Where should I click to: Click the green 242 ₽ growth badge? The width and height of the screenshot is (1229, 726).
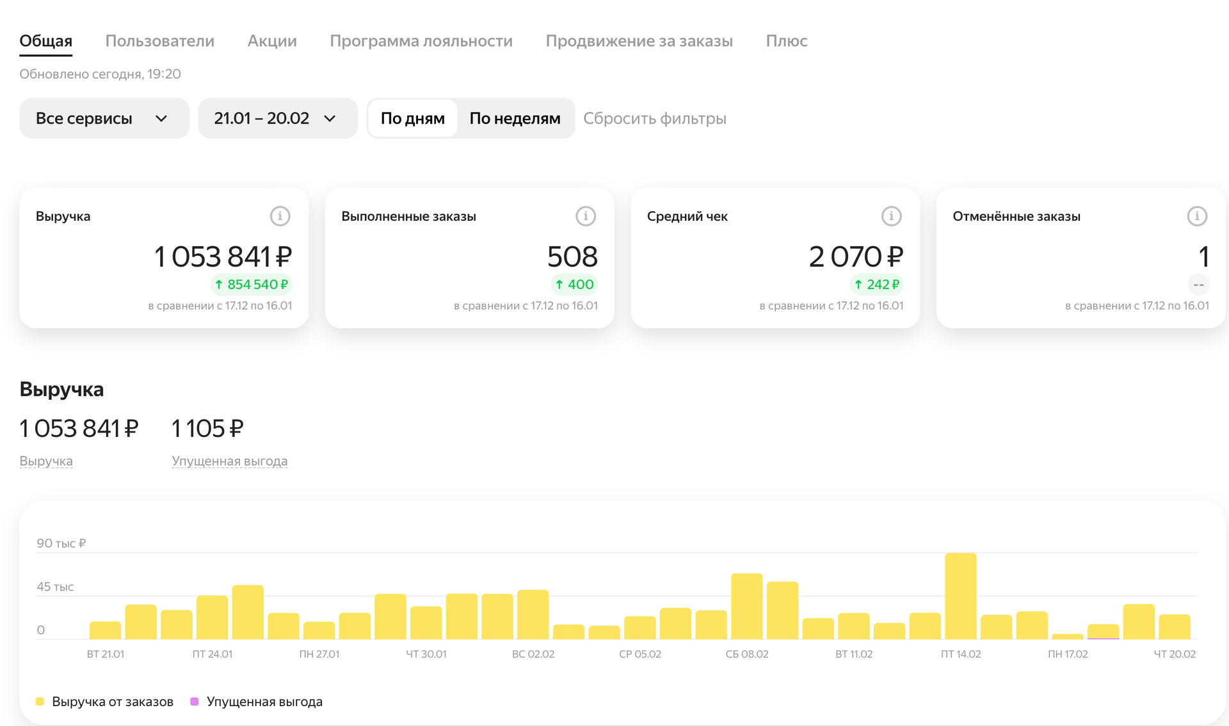(x=877, y=285)
